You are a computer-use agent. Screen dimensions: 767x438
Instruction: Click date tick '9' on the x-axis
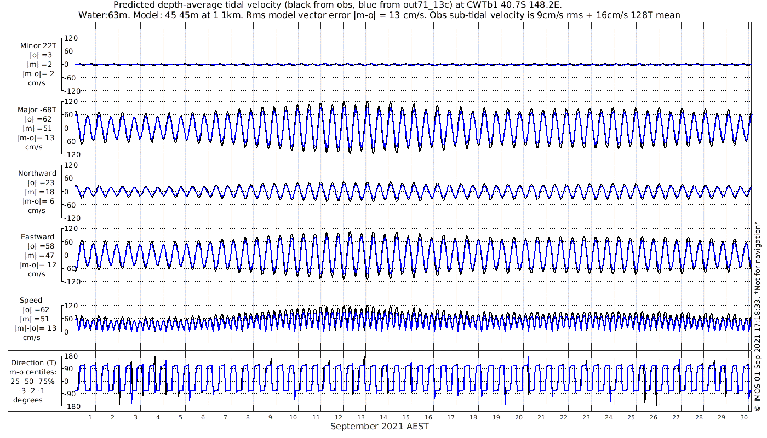click(270, 417)
